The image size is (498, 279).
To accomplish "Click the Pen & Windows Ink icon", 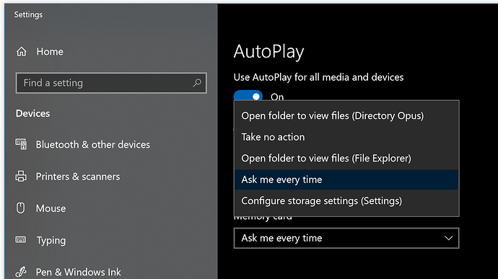I will (21, 272).
